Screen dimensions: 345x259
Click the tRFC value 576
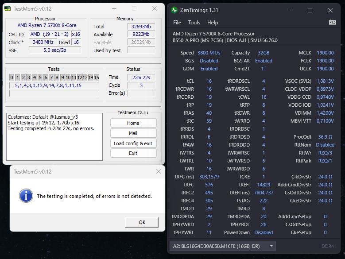tap(209, 185)
